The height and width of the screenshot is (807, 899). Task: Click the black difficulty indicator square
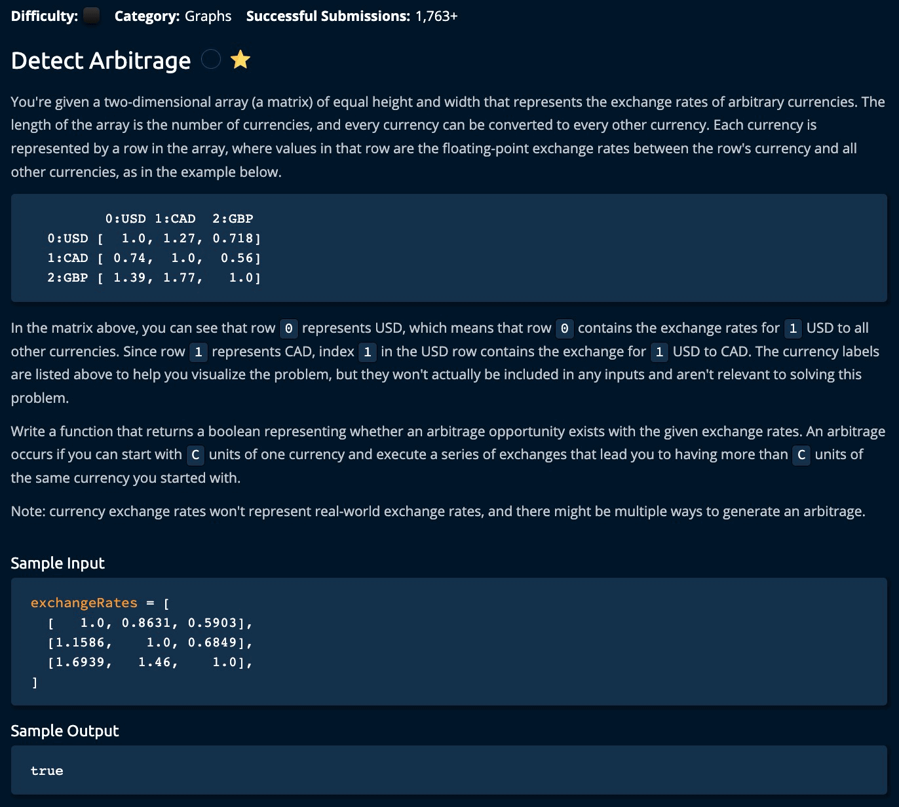point(92,16)
